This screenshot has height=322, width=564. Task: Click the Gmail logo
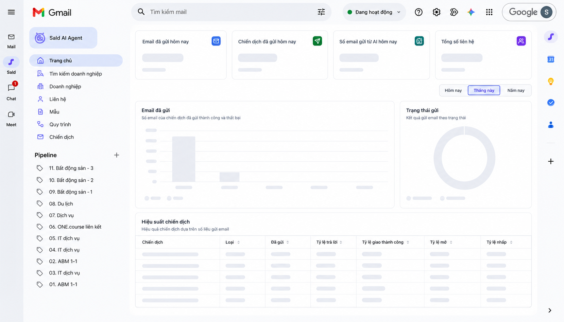[x=52, y=13]
